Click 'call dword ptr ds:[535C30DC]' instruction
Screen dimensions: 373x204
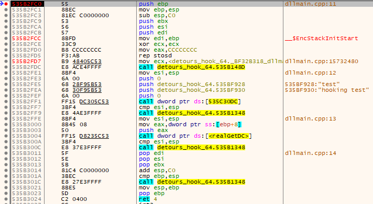pos(190,101)
